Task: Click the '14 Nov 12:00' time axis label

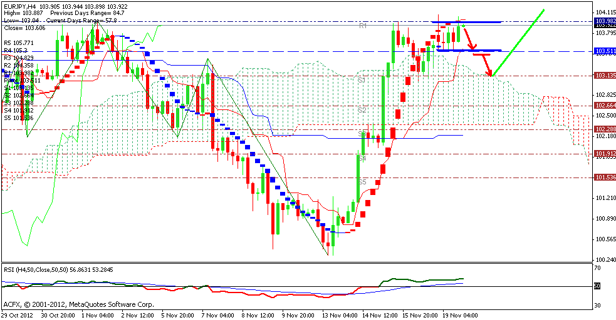Action: 380,315
